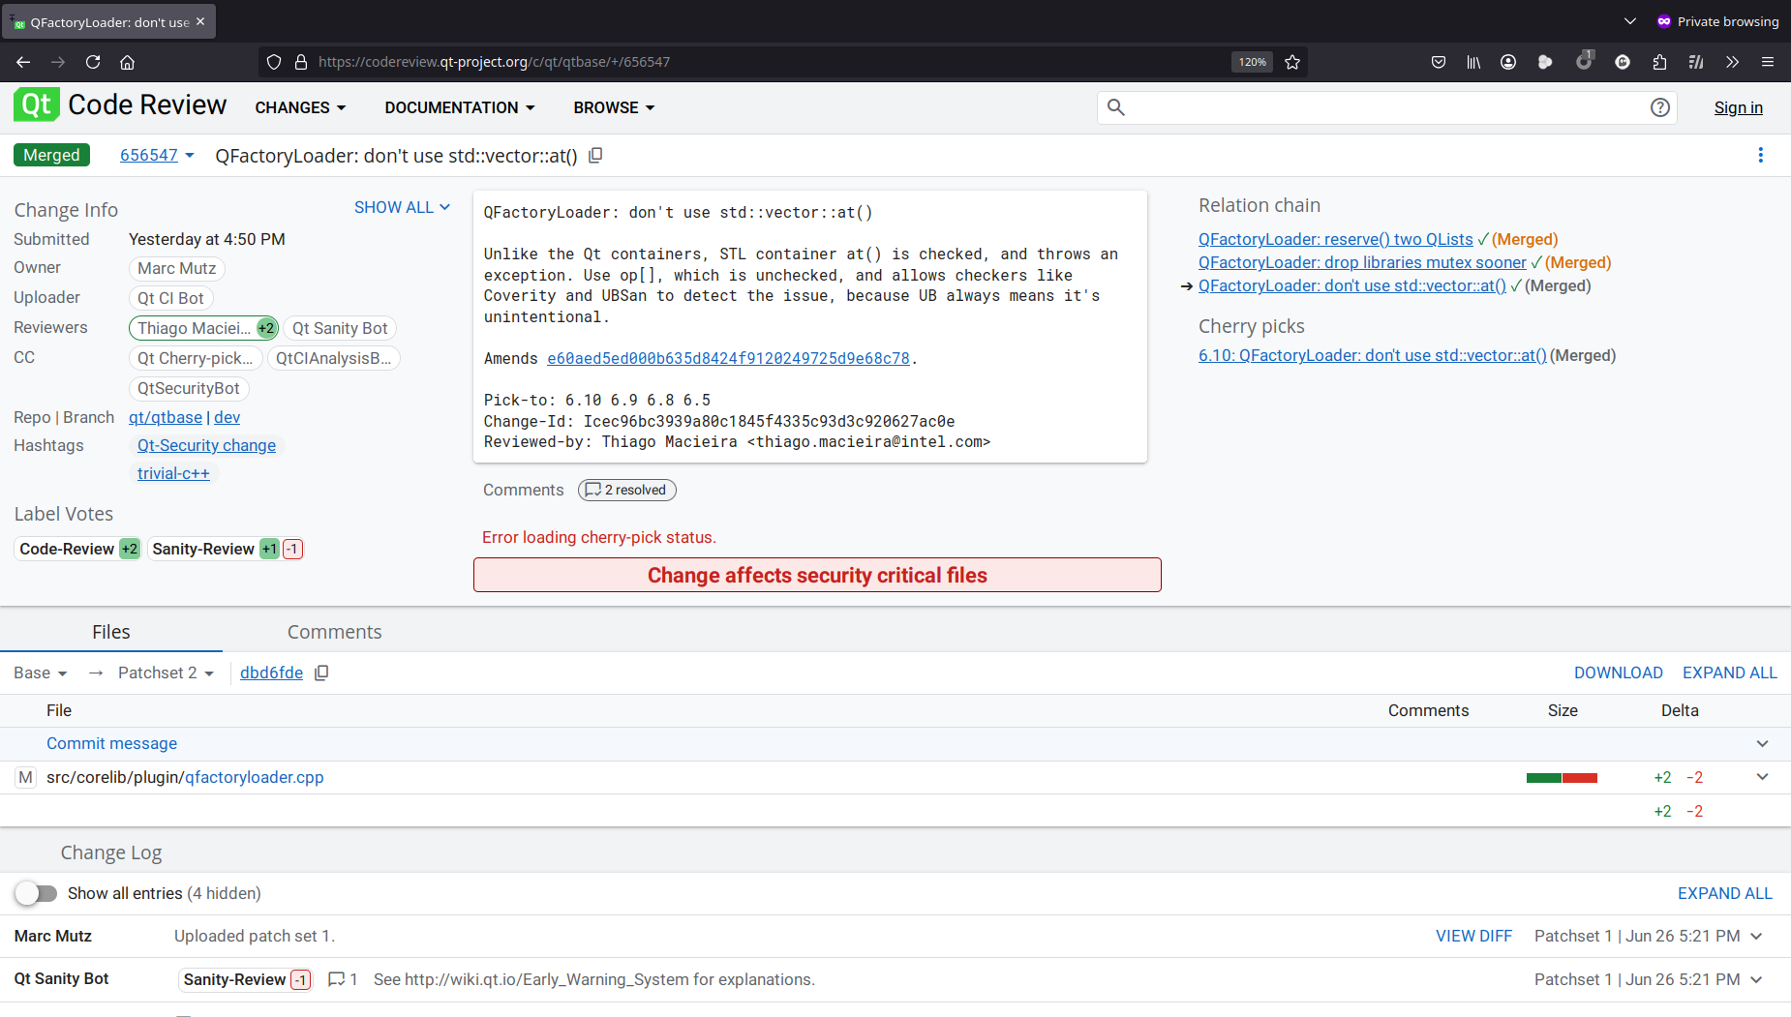
Task: Open the Patchset 2 dropdown
Action: [166, 673]
